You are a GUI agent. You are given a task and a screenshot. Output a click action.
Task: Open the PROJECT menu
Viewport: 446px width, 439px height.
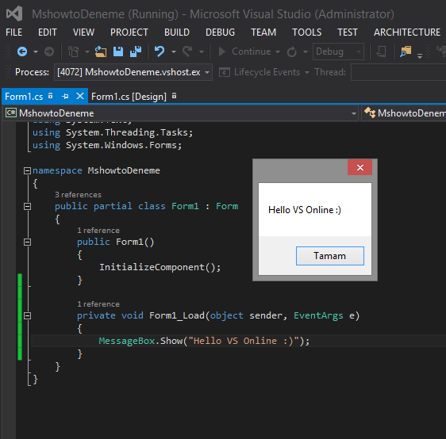129,32
